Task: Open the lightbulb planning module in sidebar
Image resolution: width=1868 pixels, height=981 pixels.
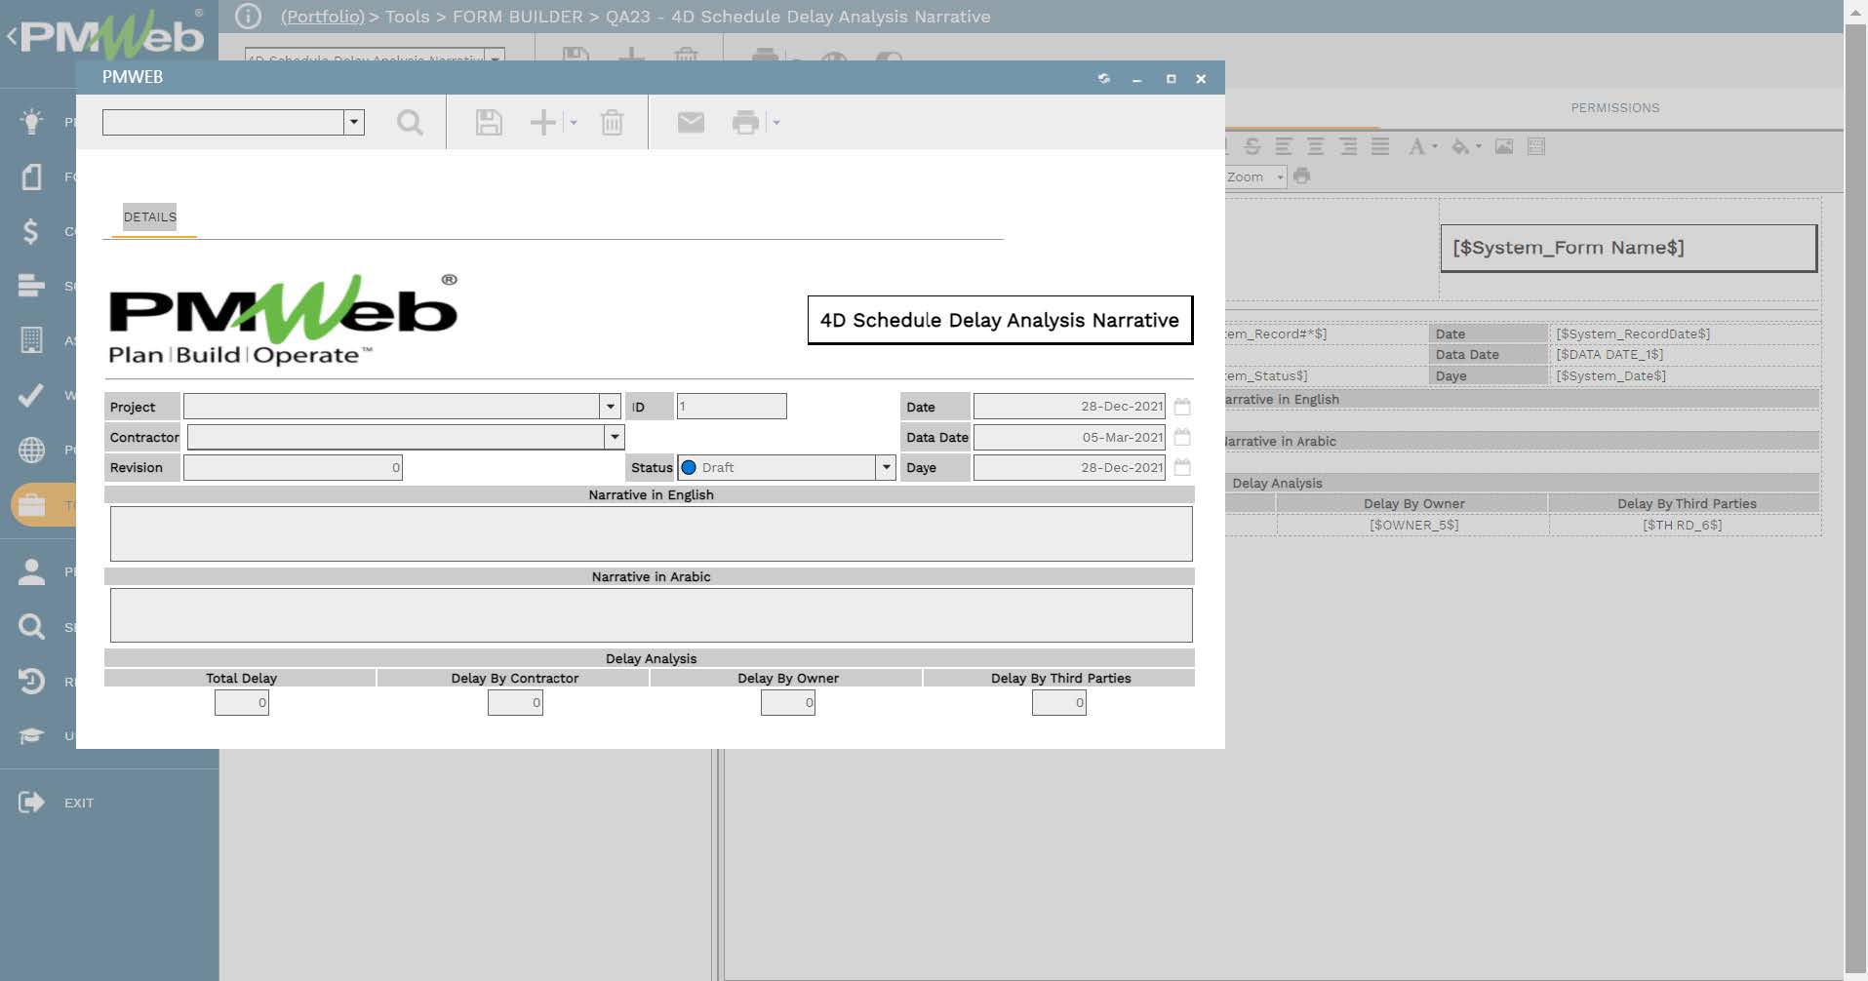Action: click(31, 121)
